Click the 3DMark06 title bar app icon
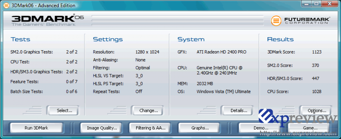This screenshot has width=341, height=139. pos(6,5)
